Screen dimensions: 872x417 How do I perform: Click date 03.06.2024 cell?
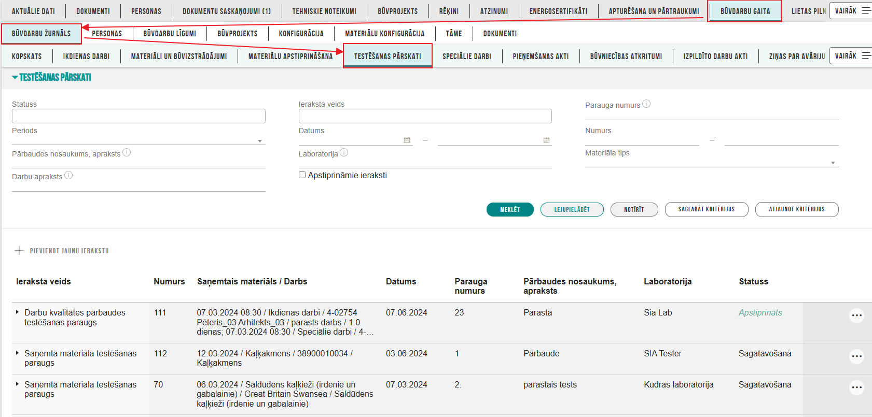pos(406,353)
